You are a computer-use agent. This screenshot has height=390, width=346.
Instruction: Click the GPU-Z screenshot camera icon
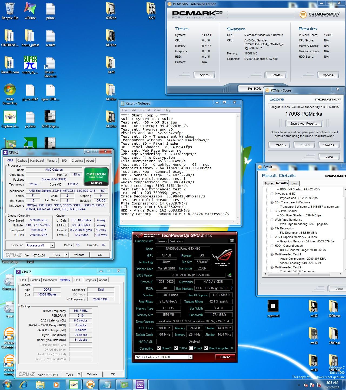tap(232, 241)
